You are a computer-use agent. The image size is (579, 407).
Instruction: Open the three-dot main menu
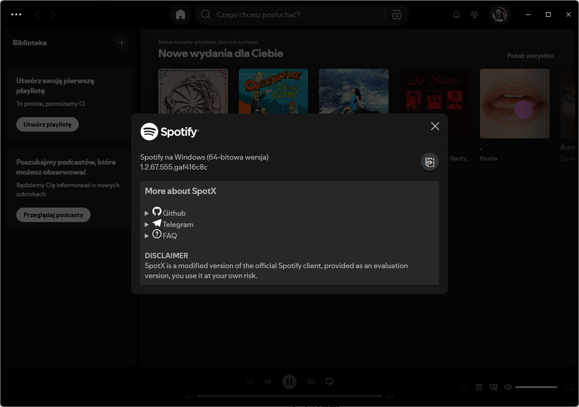[x=16, y=14]
